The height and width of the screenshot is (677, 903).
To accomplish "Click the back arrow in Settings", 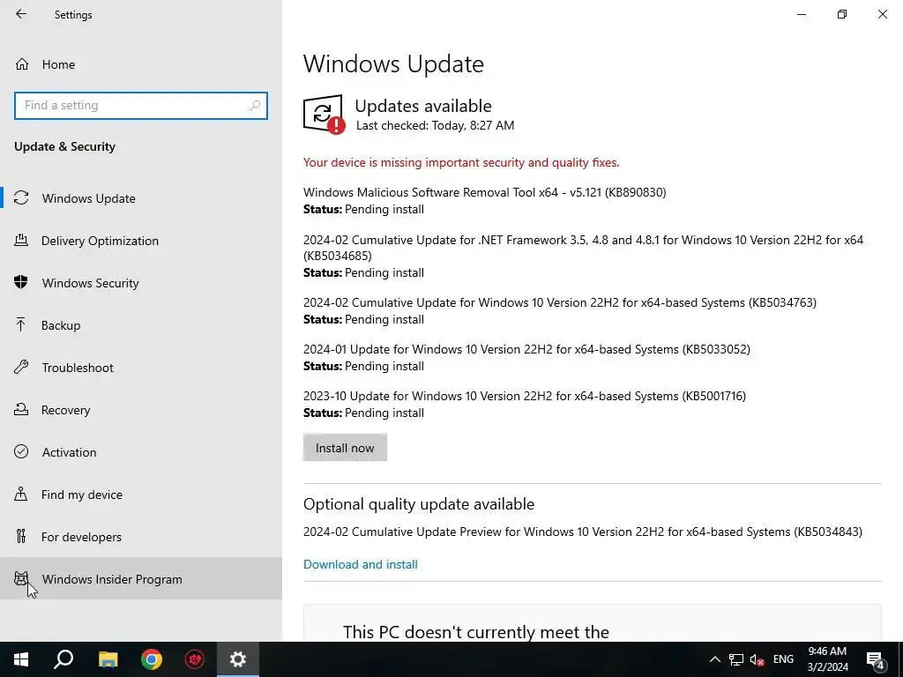I will click(21, 14).
